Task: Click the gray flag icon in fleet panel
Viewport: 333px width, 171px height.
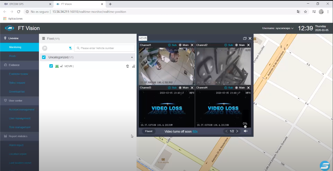Action: 45,48
